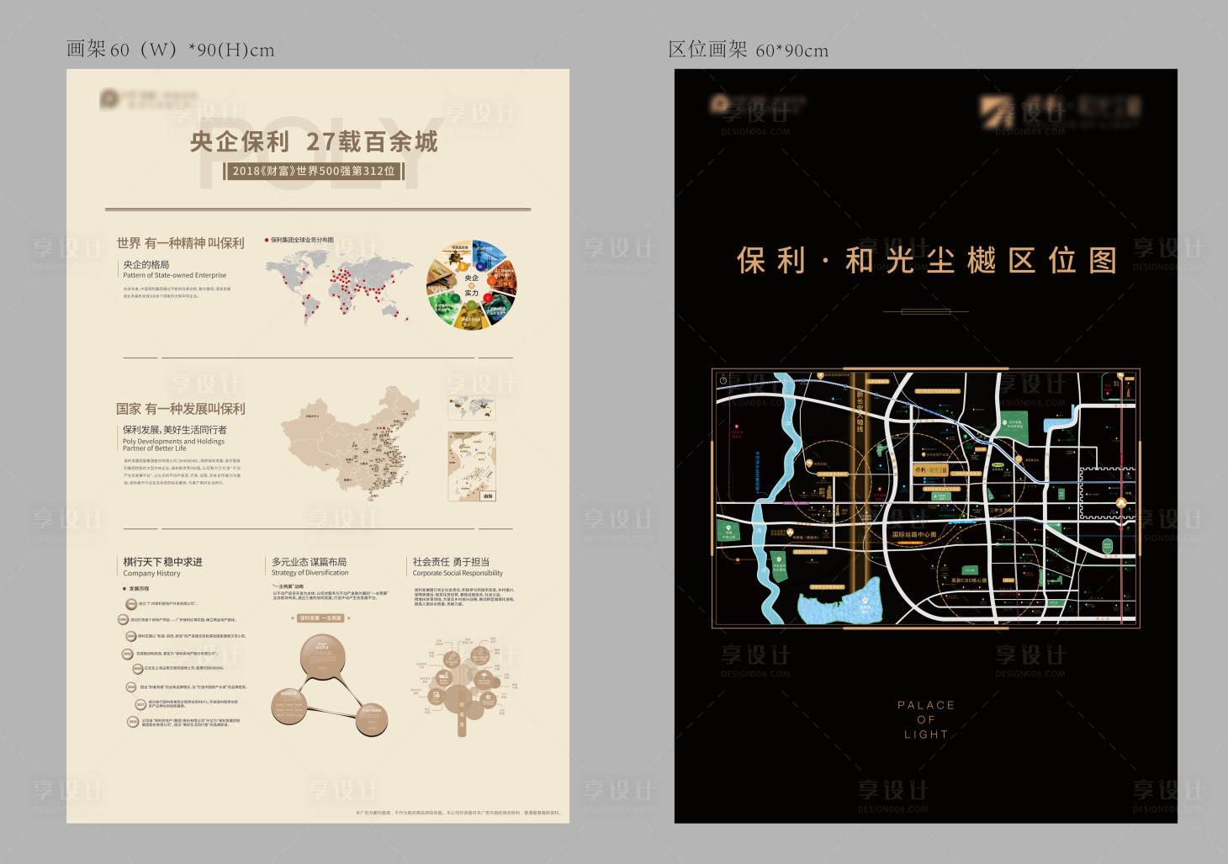Select the subheading '央企的格局'
Screen dimensions: 1228x864
[146, 264]
